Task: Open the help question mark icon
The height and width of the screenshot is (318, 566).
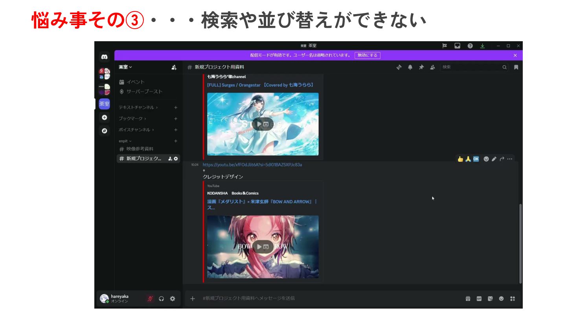Action: coord(470,46)
